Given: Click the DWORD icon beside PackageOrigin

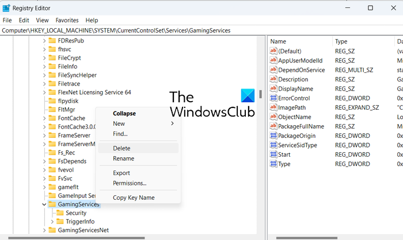Looking at the screenshot, I should (273, 136).
